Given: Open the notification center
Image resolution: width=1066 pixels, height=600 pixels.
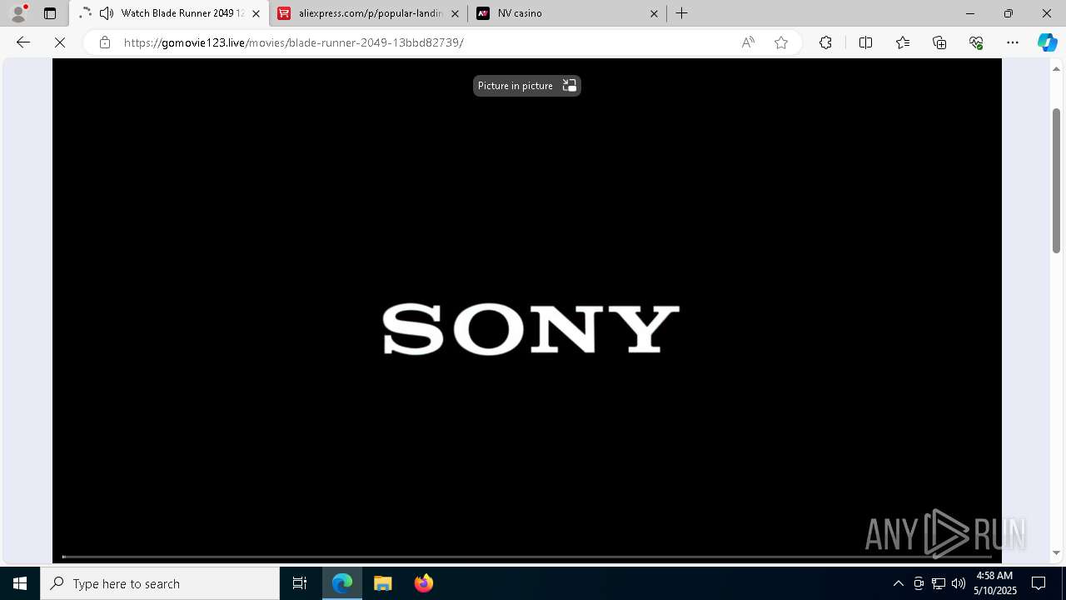Looking at the screenshot, I should [1039, 583].
